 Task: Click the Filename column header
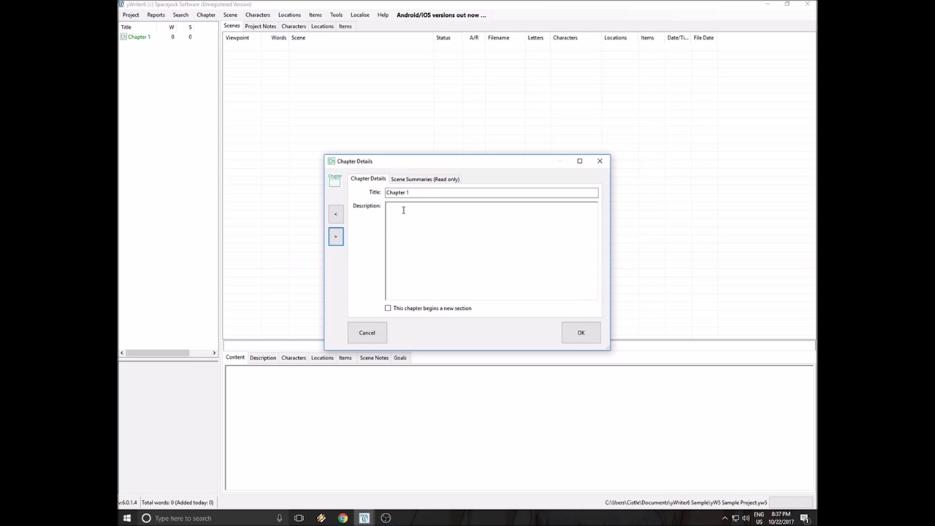pyautogui.click(x=499, y=38)
